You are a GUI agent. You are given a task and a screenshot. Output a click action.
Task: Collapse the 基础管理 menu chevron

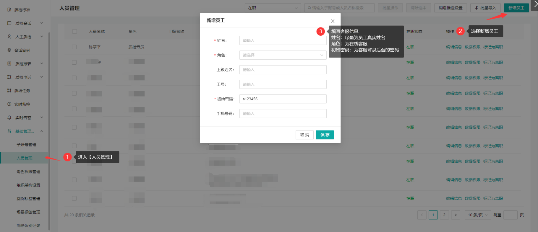pyautogui.click(x=42, y=131)
